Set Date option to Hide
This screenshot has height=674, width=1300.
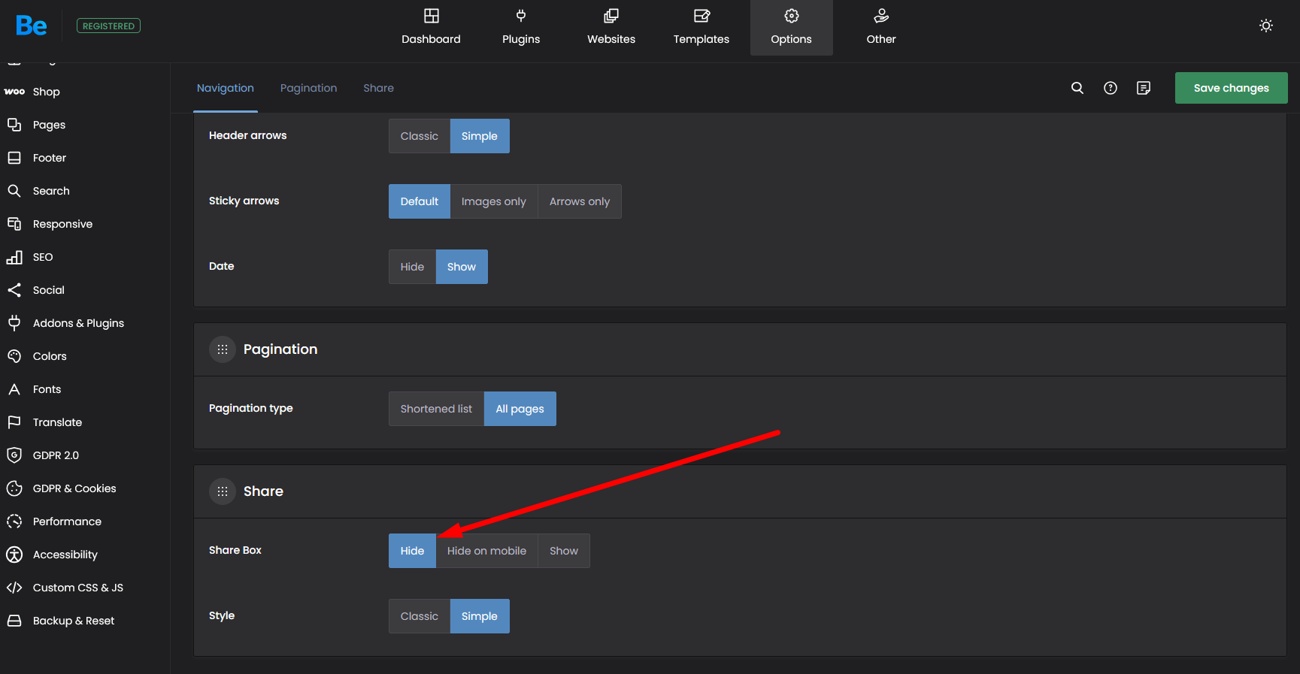pos(412,267)
